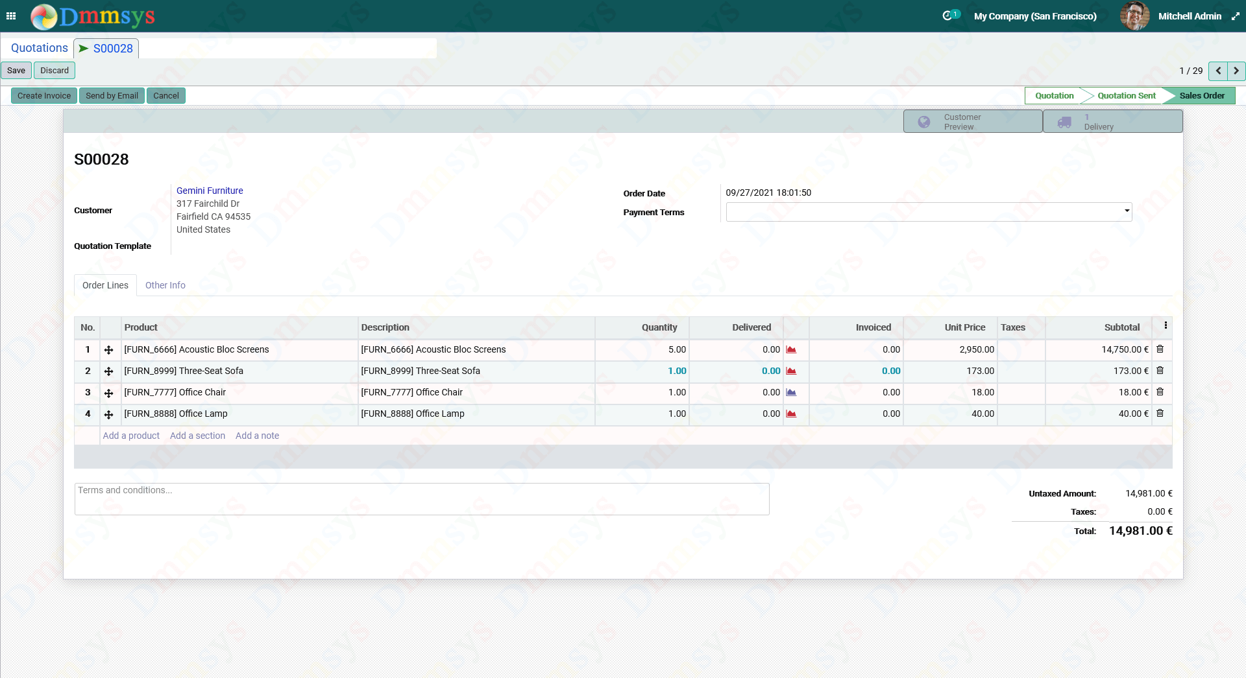Delete the Office Chair line
Screen dimensions: 1246x678
[1160, 392]
